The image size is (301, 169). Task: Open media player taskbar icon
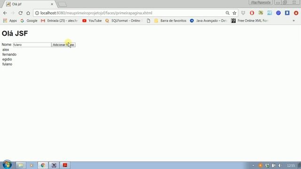click(x=32, y=165)
